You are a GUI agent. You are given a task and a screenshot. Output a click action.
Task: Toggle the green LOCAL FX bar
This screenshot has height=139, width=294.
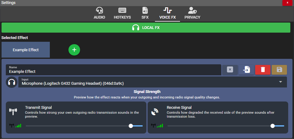tap(146, 27)
